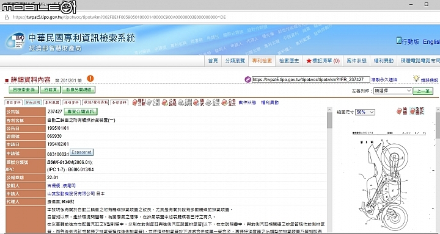Screen dimensions: 440x234
Task: Open 檢索歷史 in the navigation bar
Action: pyautogui.click(x=289, y=61)
